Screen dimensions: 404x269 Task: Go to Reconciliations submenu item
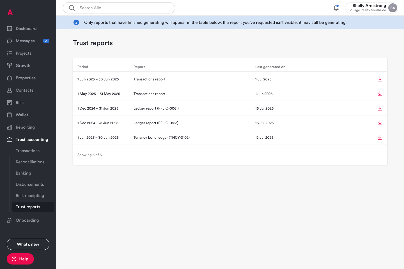point(30,162)
